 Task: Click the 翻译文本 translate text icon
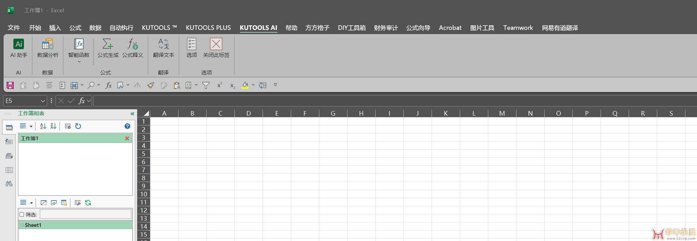click(163, 48)
